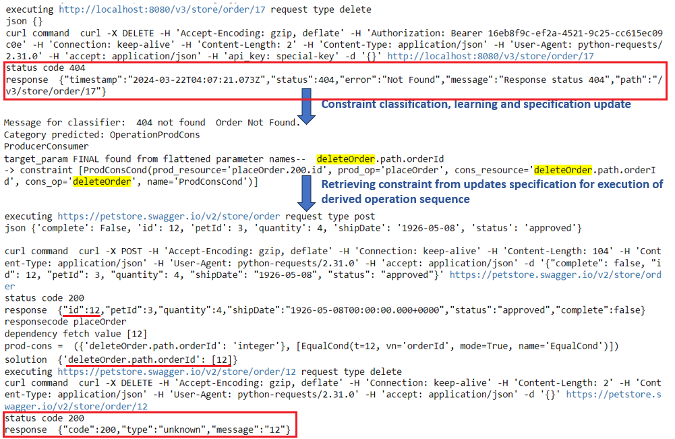
Task: Click highlighted 'deleteOrder' in target_param line
Action: (x=346, y=159)
